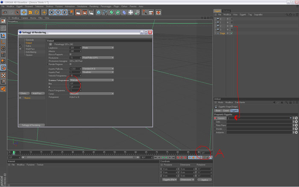Toggle the Salva checkbox in settings list
The image size is (299, 187).
(21, 46)
